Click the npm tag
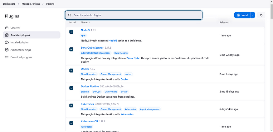The width and height of the screenshot is (273, 132). click(83, 36)
